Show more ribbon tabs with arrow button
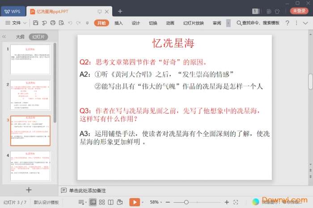 (228, 23)
